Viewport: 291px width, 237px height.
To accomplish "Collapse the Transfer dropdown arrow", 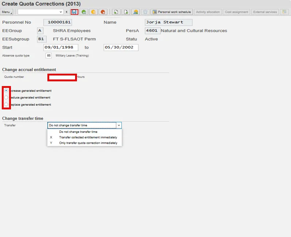I will pos(119,125).
